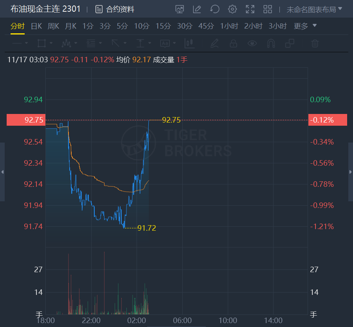Toggle drawing visibility with the eye icon

(x=252, y=43)
